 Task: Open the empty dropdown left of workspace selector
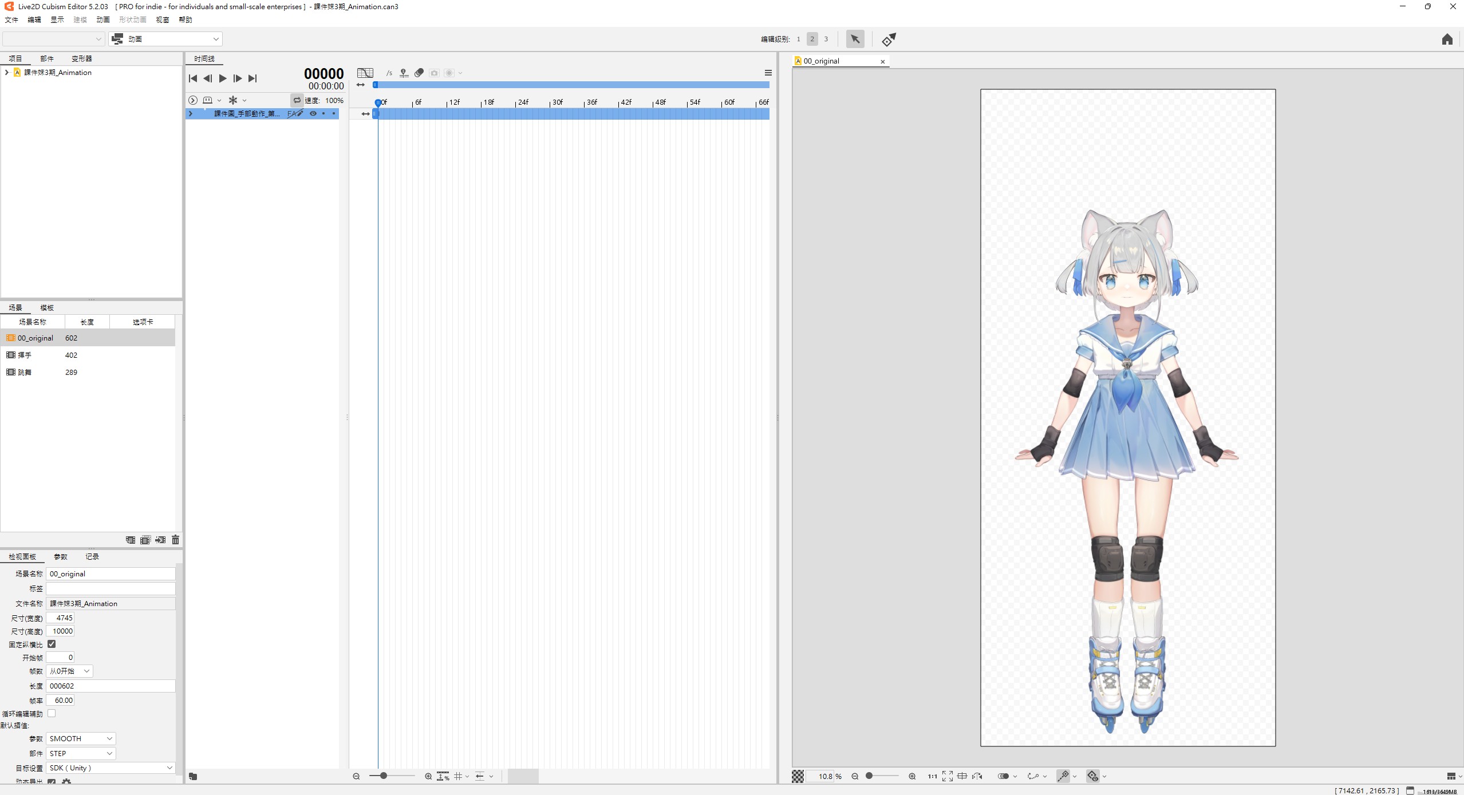53,39
